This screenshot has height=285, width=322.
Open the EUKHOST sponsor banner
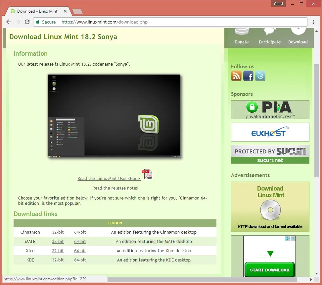coord(270,132)
